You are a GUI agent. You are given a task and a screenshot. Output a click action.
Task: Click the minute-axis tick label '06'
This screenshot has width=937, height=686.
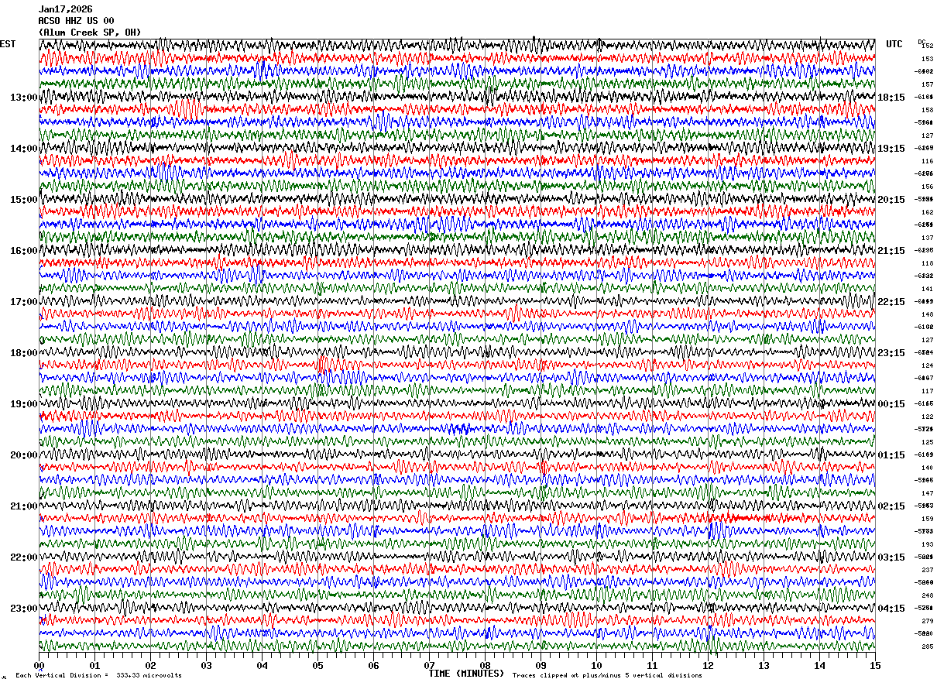[x=374, y=665]
